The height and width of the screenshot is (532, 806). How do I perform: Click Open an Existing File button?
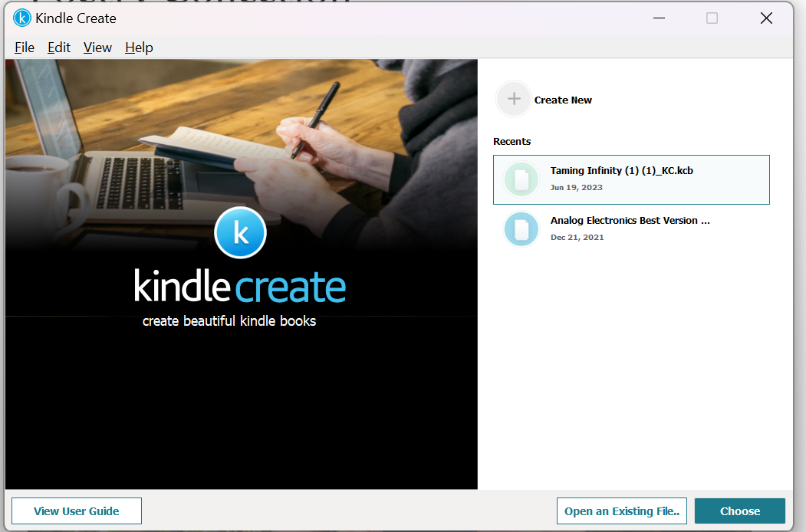click(x=621, y=511)
